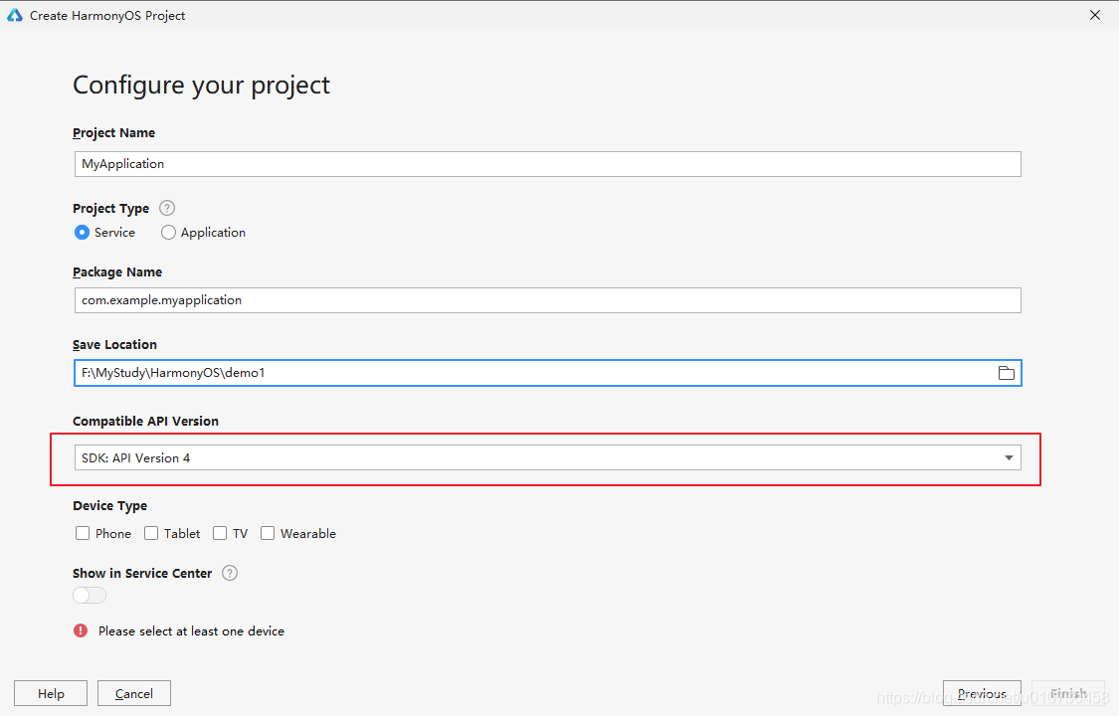The height and width of the screenshot is (716, 1119).
Task: Check the Phone device checkbox
Action: pyautogui.click(x=83, y=533)
